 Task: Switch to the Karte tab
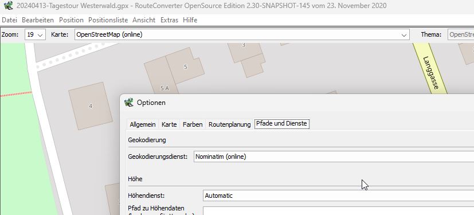click(x=169, y=124)
